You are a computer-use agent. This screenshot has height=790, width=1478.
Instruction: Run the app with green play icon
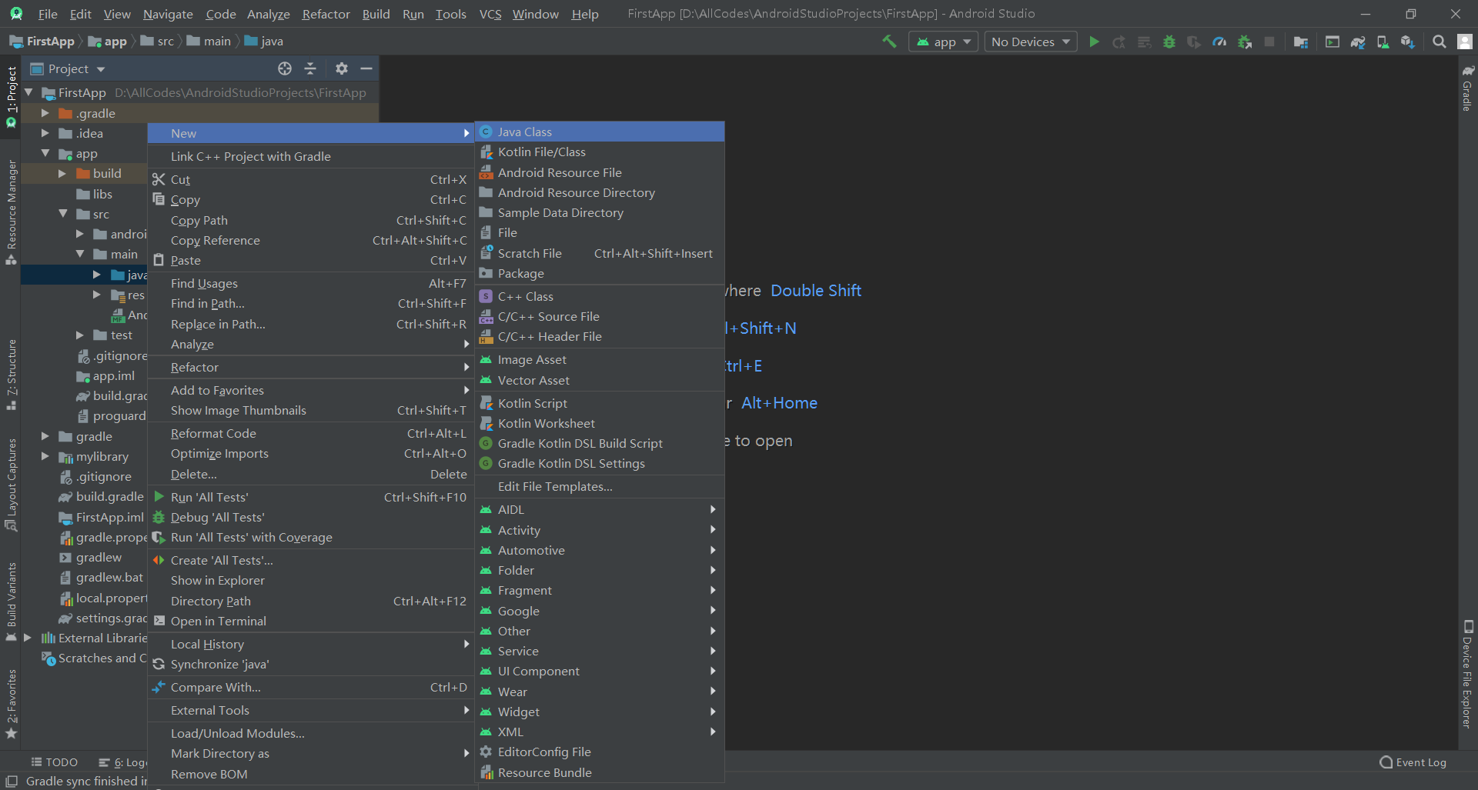(1094, 42)
